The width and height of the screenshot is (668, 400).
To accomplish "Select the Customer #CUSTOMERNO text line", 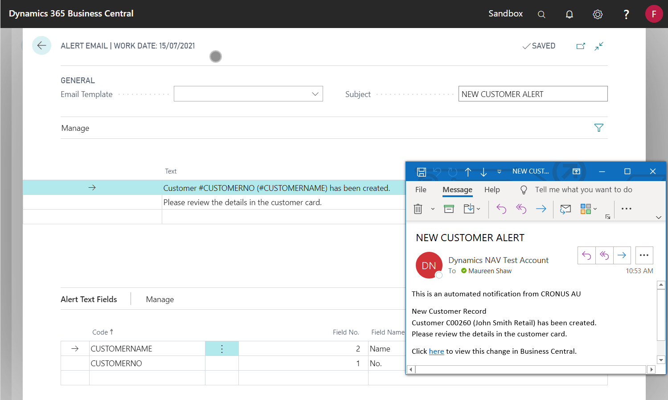I will coord(276,188).
